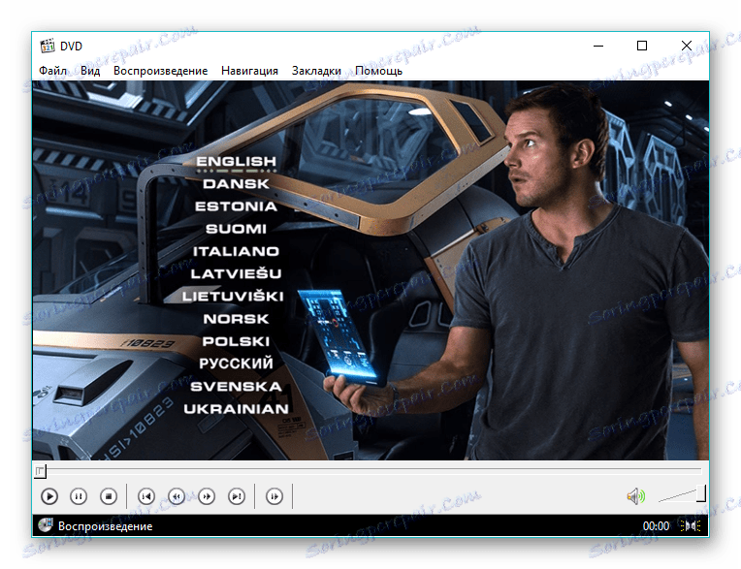This screenshot has width=741, height=569.
Task: Open the Навигация menu
Action: click(x=249, y=71)
